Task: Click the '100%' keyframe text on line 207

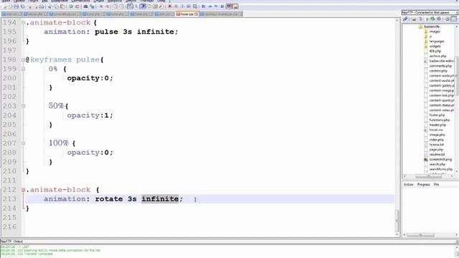Action: pyautogui.click(x=59, y=143)
